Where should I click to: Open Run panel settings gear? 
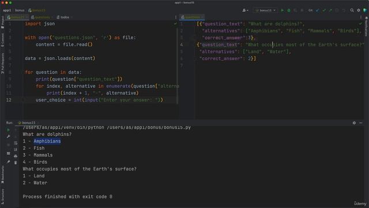tap(354, 123)
